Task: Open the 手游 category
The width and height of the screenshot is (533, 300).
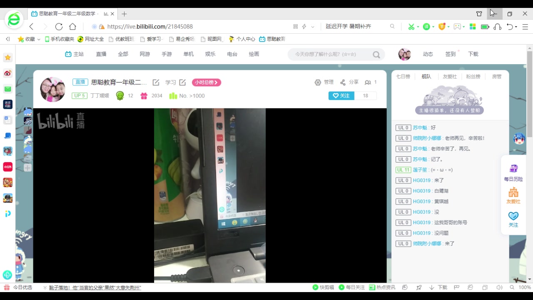Action: tap(167, 54)
